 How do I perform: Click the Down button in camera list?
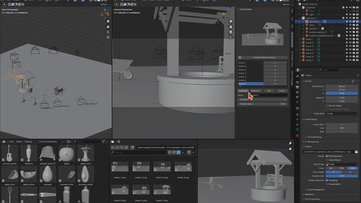pos(282,91)
